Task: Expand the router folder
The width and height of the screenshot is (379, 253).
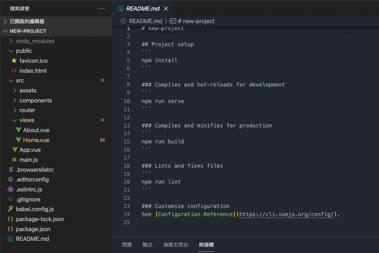Action: [27, 110]
